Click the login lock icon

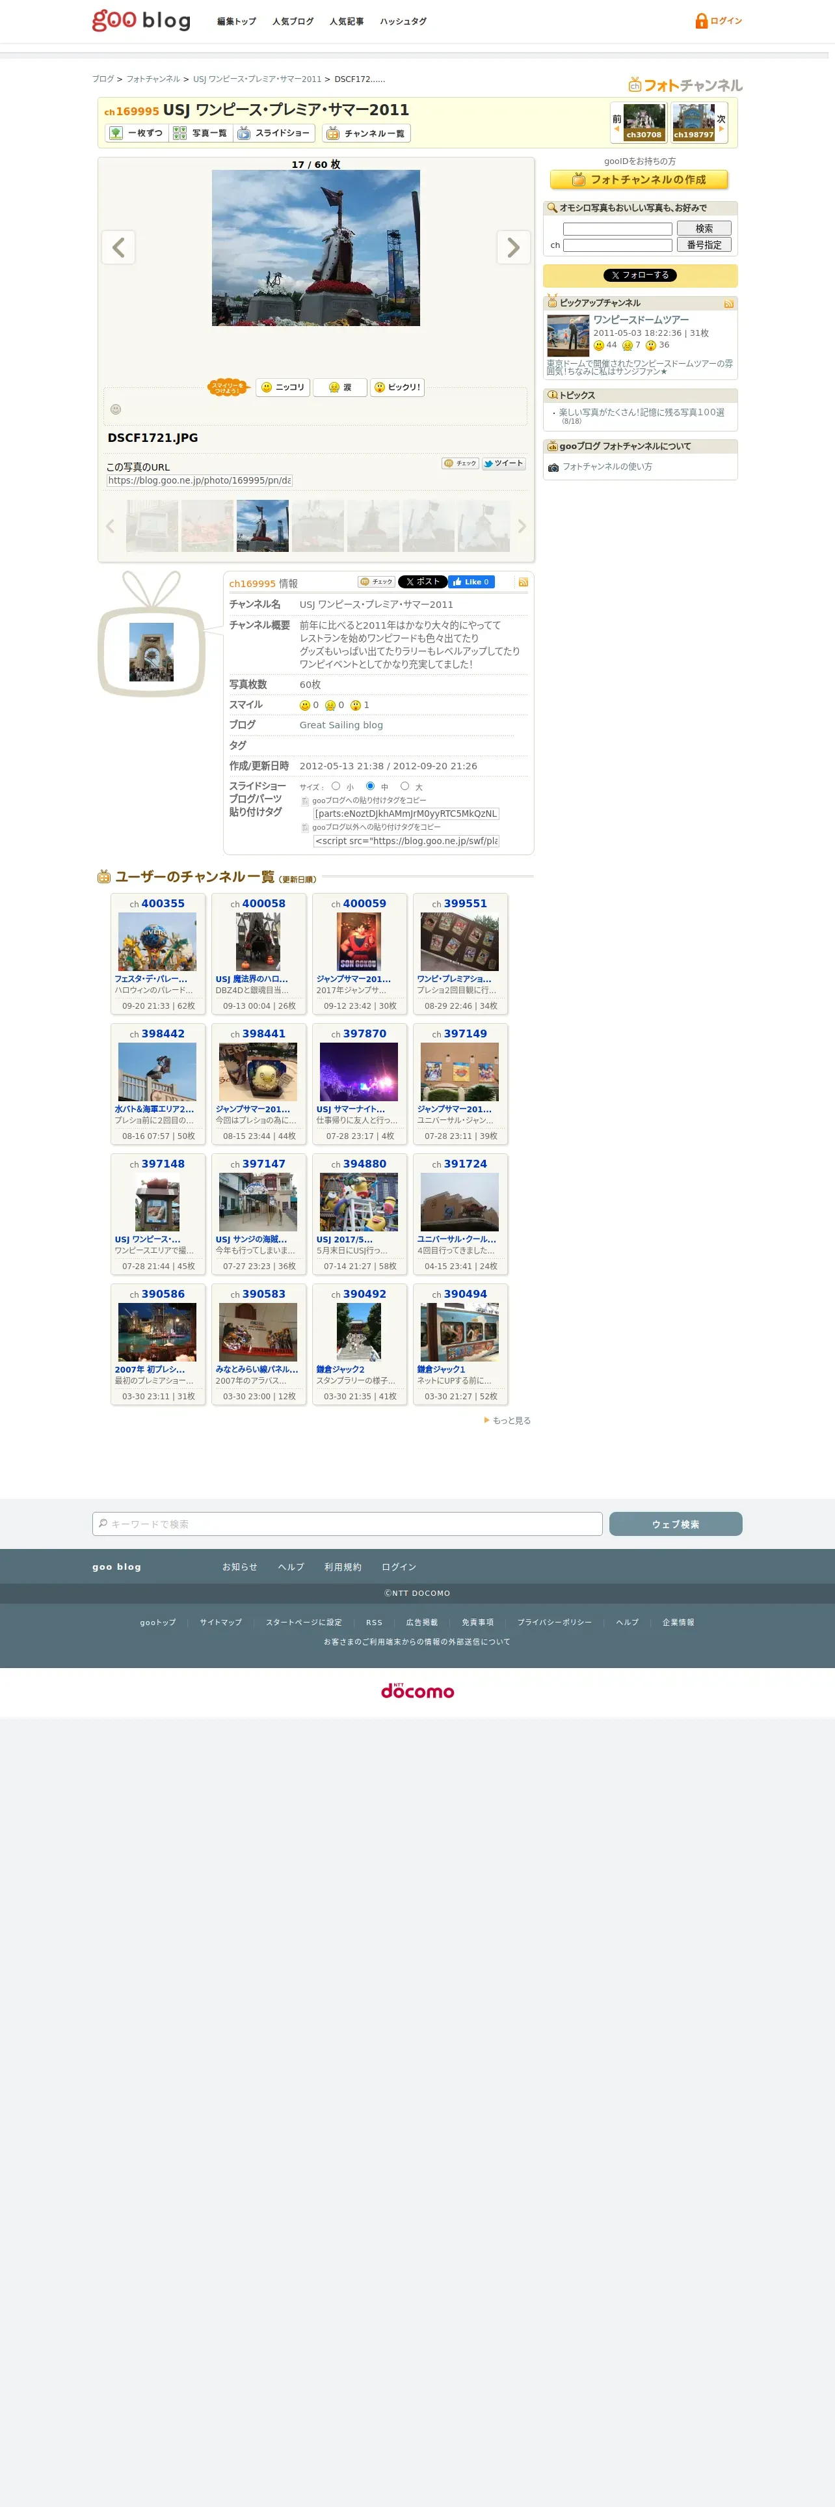click(701, 20)
